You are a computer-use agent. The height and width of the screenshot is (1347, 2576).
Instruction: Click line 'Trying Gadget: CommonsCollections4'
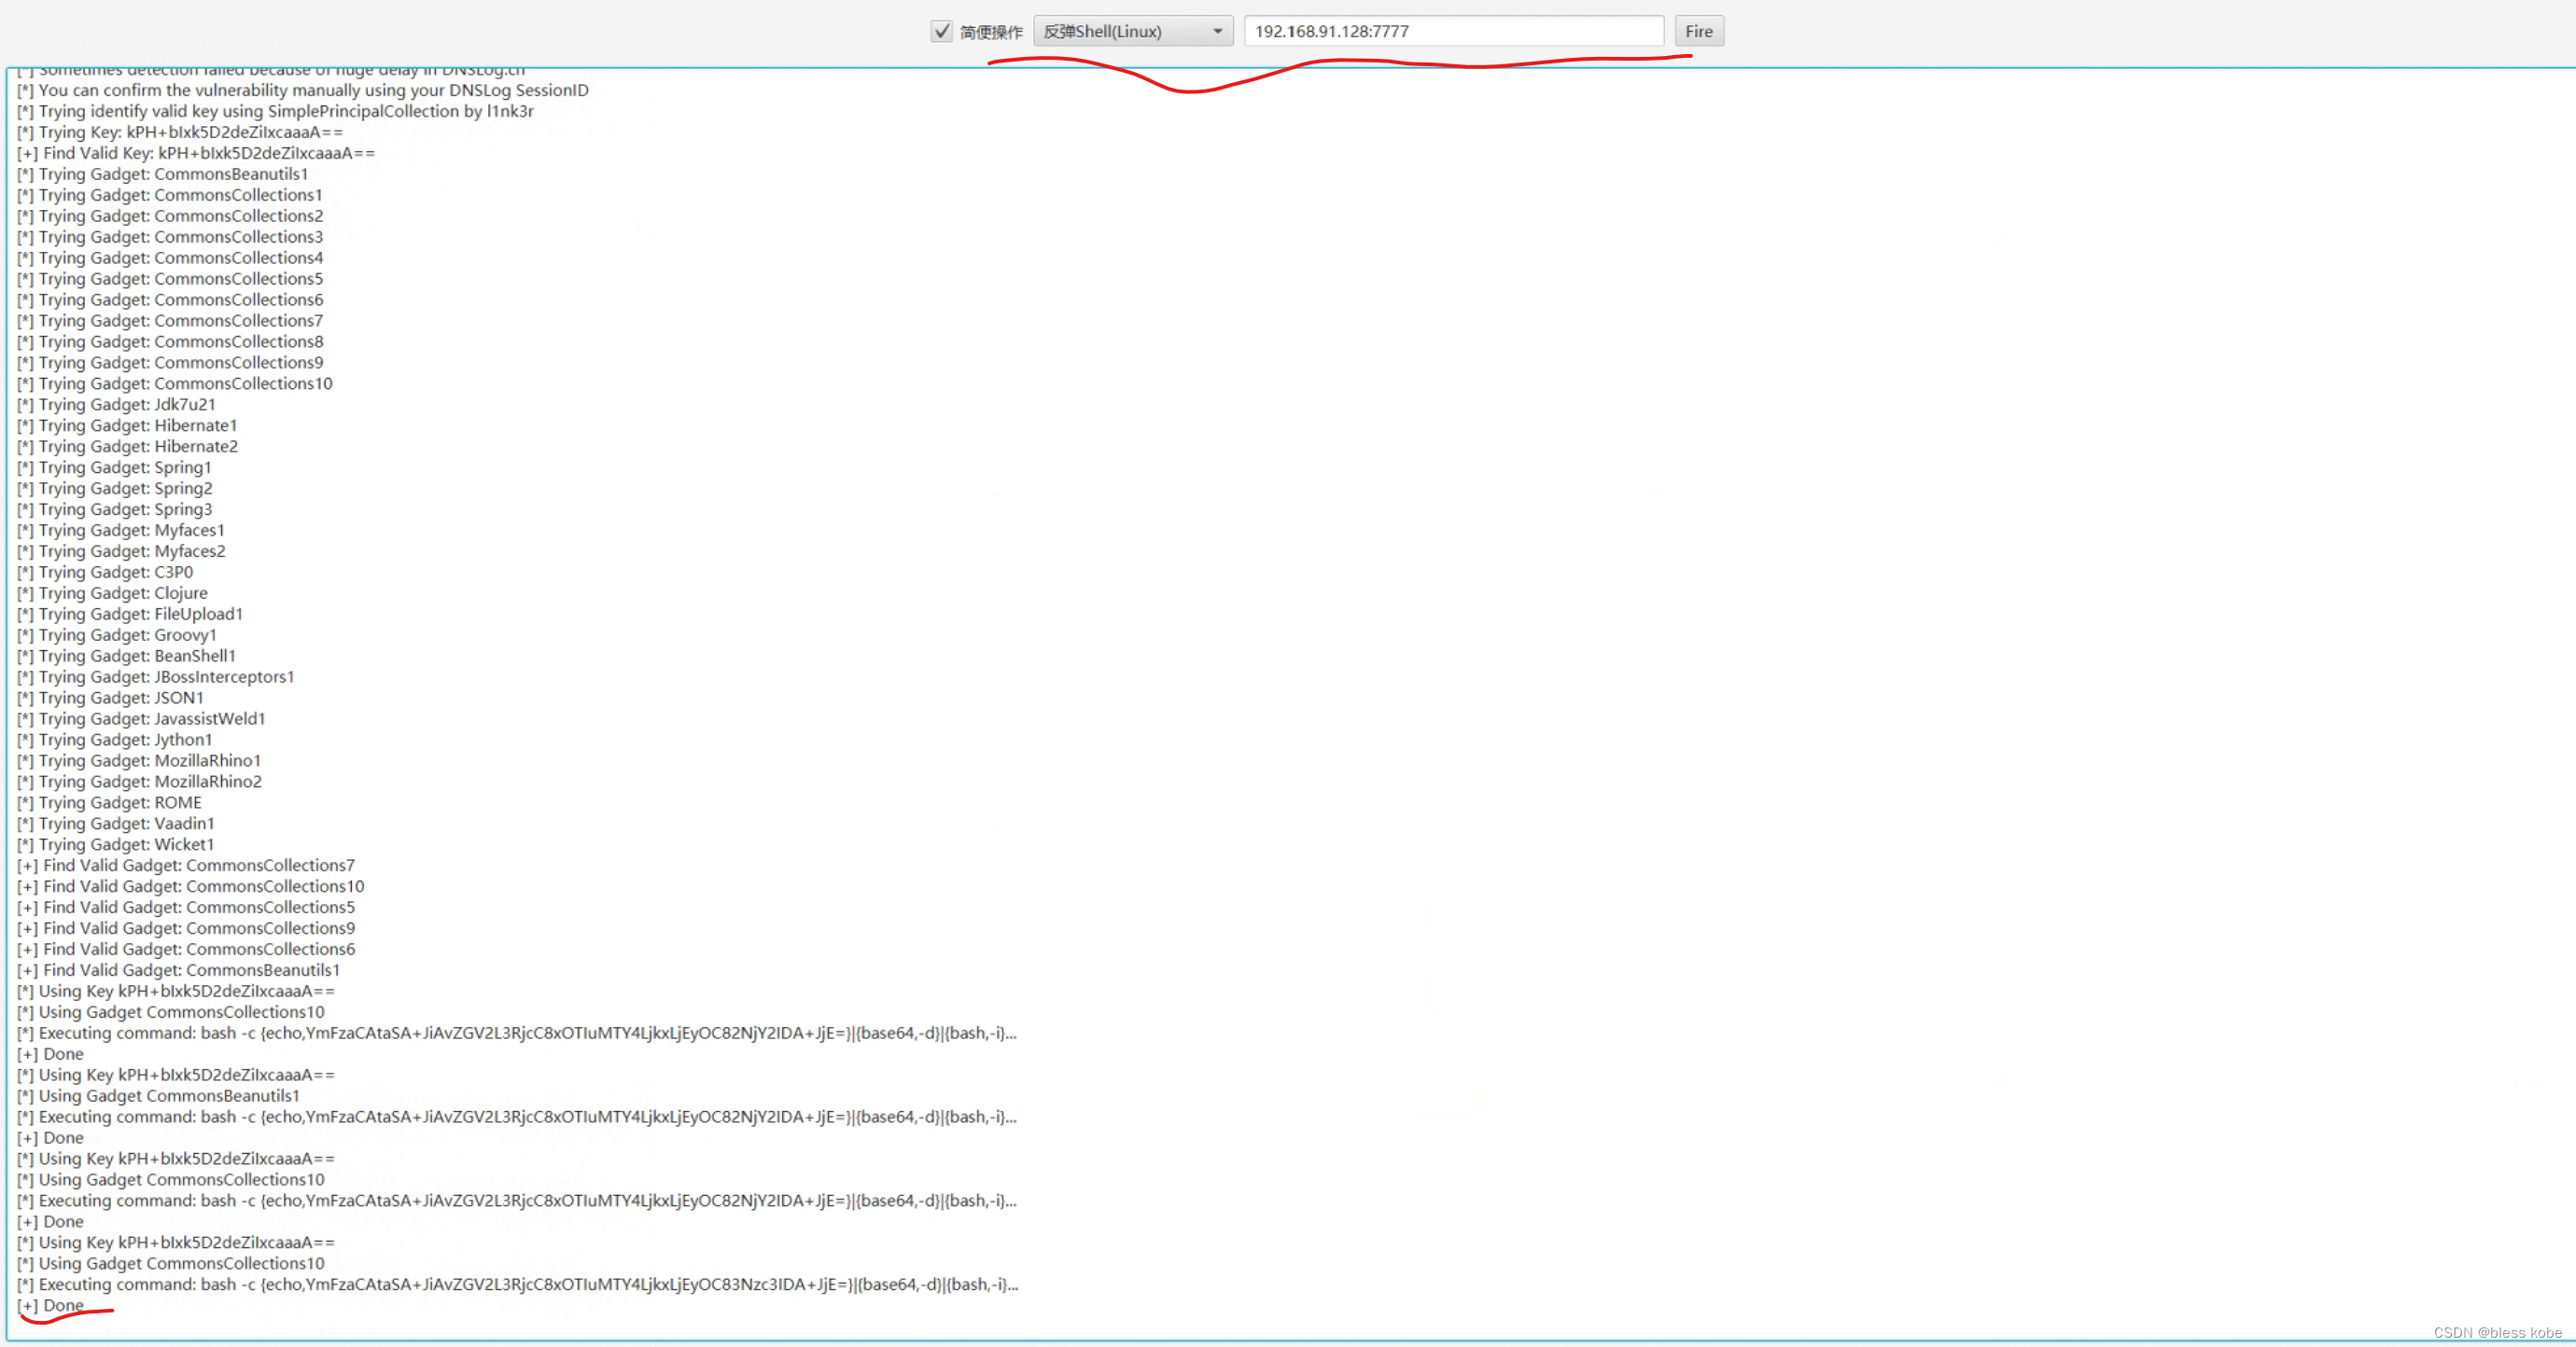tap(170, 257)
